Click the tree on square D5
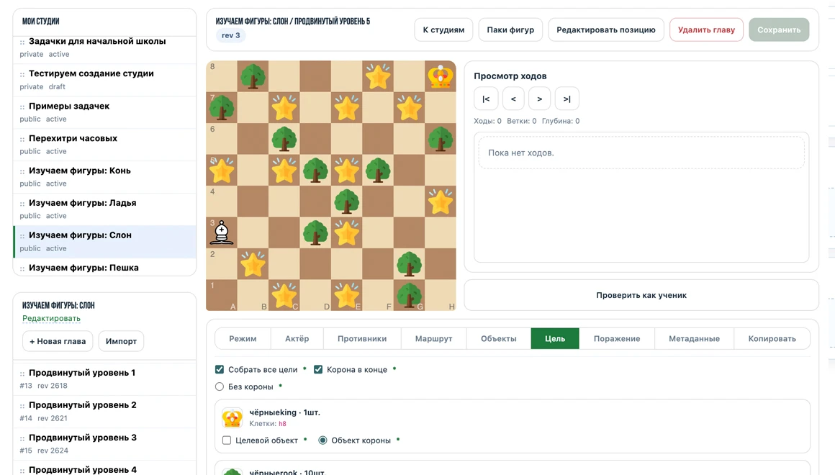 pyautogui.click(x=315, y=171)
